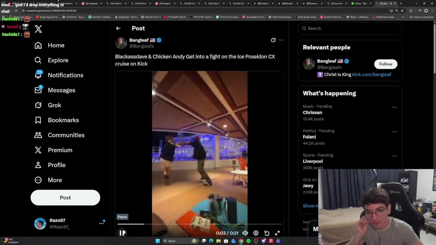436x245 pixels.
Task: Open Todos los marcadores folder
Action: coord(422,17)
